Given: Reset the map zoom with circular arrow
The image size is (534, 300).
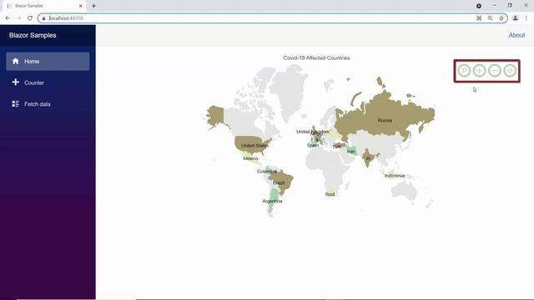Looking at the screenshot, I should tap(510, 71).
